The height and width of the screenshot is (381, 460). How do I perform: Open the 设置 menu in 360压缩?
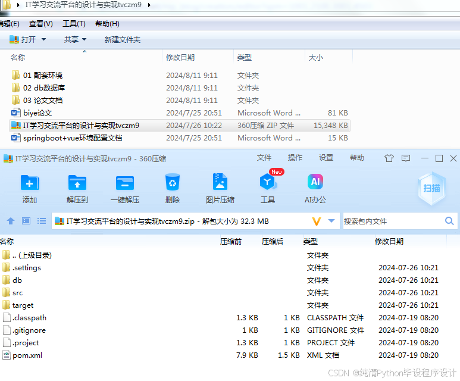(x=326, y=158)
